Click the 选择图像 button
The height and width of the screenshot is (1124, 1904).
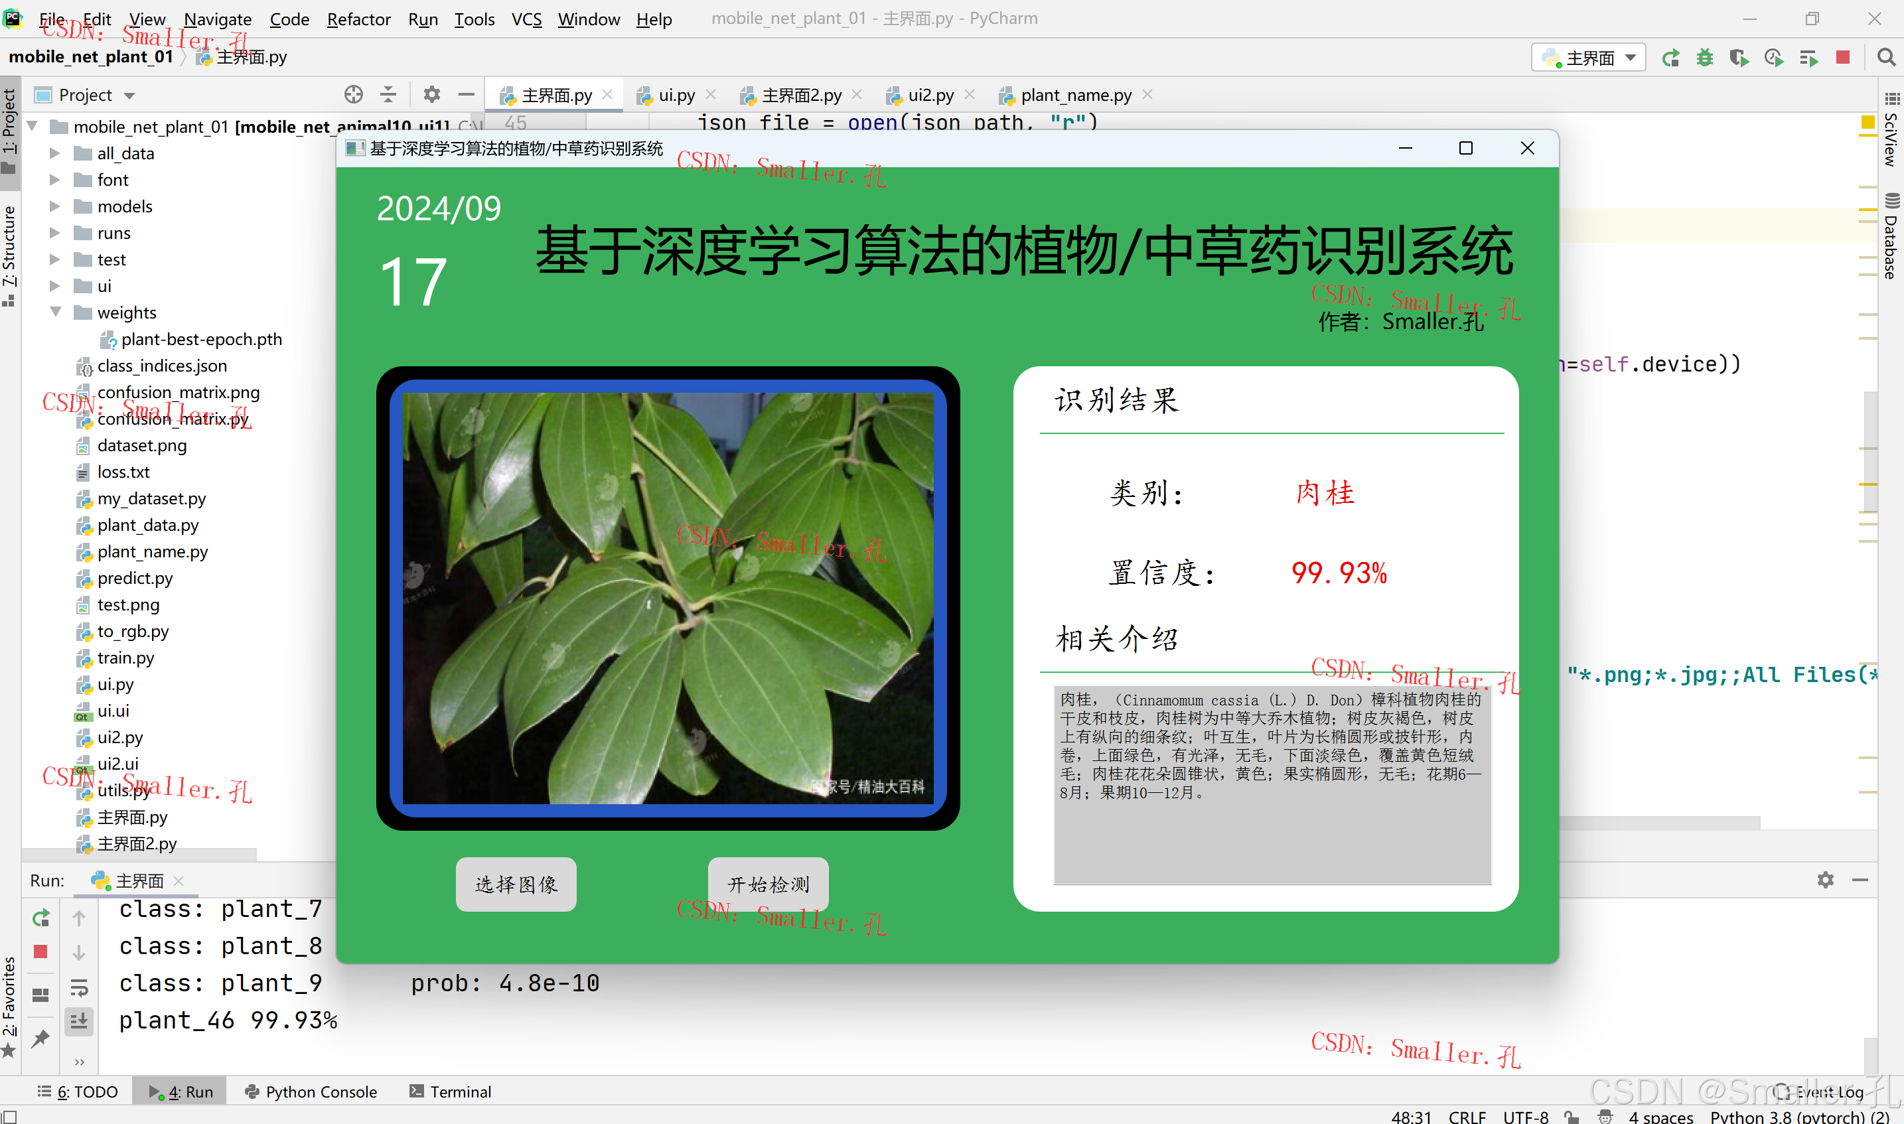pos(516,884)
